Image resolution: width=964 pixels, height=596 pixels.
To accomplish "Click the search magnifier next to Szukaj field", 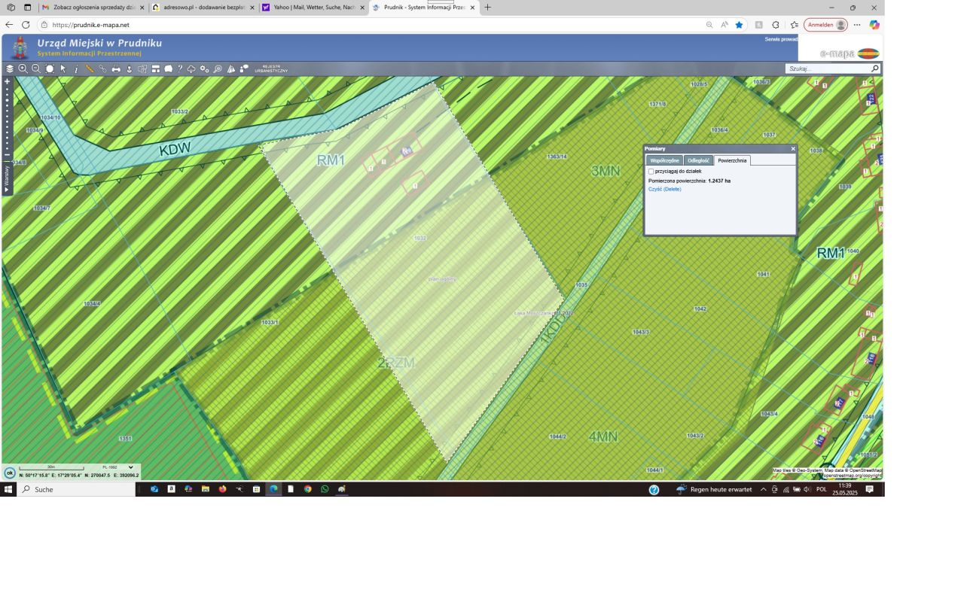I will 875,68.
